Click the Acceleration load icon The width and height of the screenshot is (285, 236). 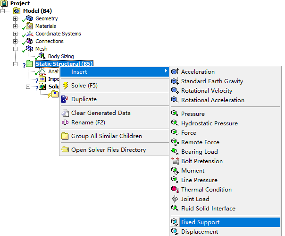pyautogui.click(x=175, y=72)
